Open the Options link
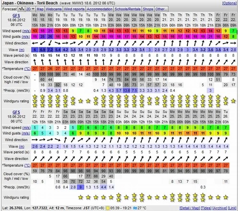Screen dimensions: 240x211 coord(229,3)
